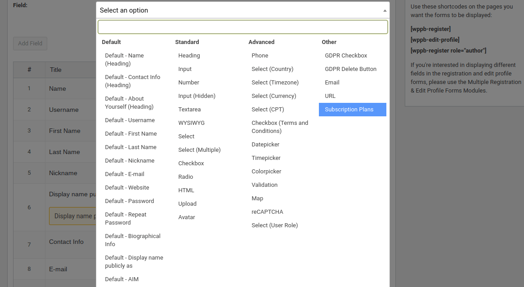This screenshot has width=524, height=287.
Task: Click the [wppb-register] shortcode text
Action: (x=430, y=29)
